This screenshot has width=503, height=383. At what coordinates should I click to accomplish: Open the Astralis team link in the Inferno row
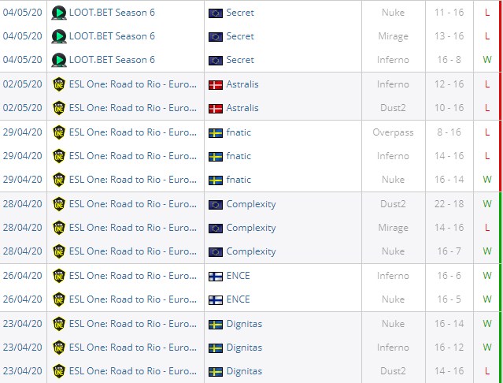pos(242,84)
